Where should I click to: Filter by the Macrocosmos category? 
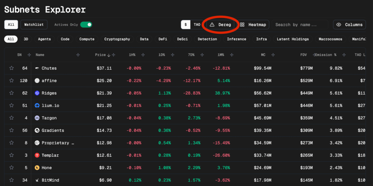point(330,39)
